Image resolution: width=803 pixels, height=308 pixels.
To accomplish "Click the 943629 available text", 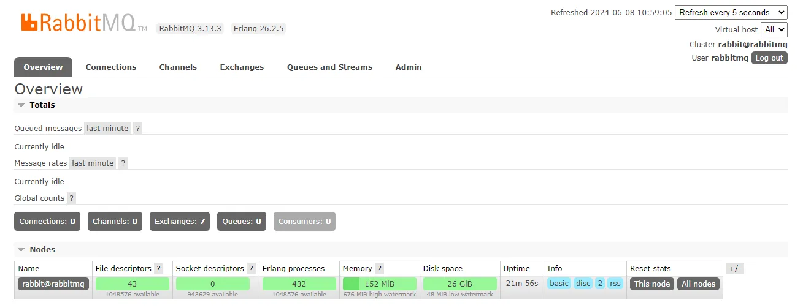I will click(x=213, y=295).
